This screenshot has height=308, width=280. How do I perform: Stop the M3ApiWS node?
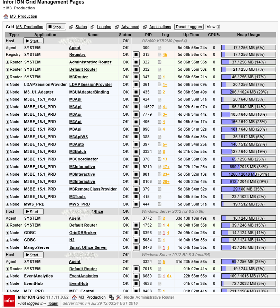pyautogui.click(x=136, y=137)
